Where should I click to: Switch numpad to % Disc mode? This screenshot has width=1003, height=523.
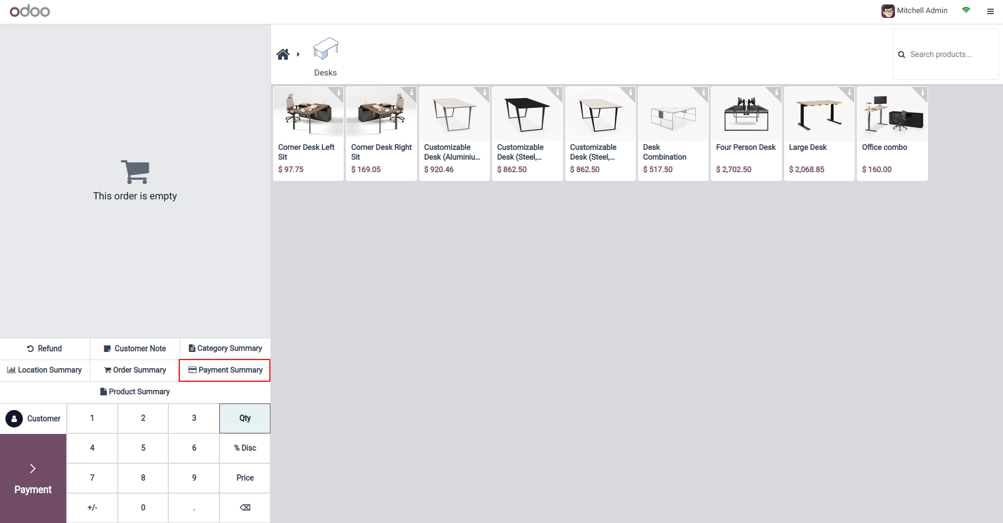[x=245, y=448]
